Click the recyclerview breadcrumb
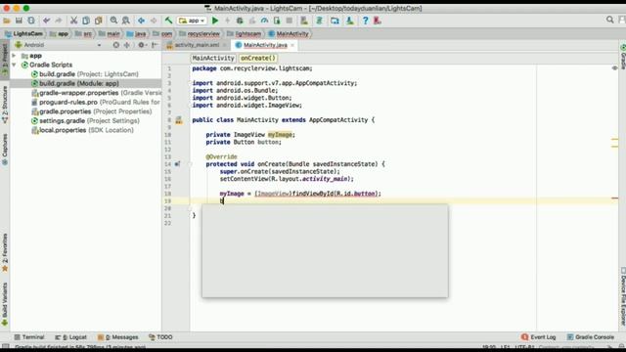Viewport: 626px width, 352px height. click(200, 34)
